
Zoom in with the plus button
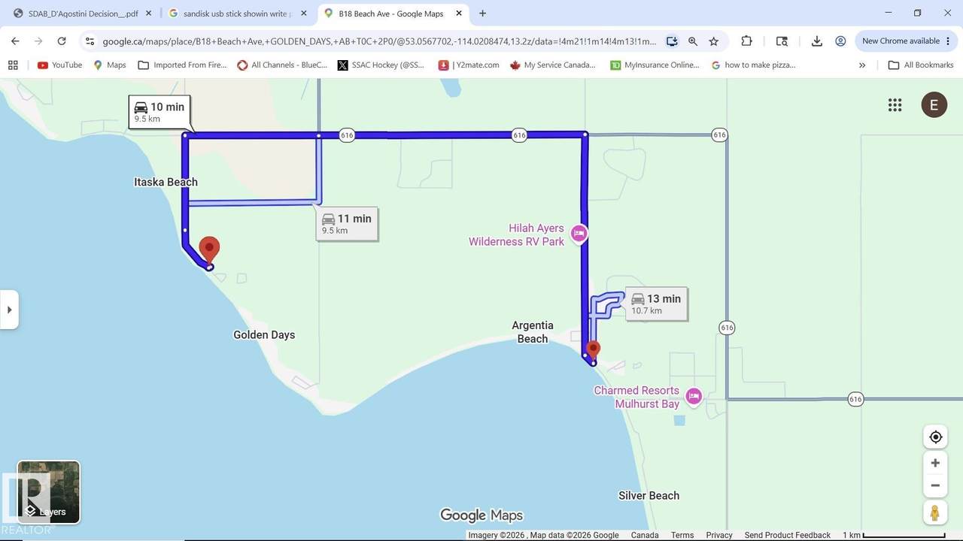point(935,463)
